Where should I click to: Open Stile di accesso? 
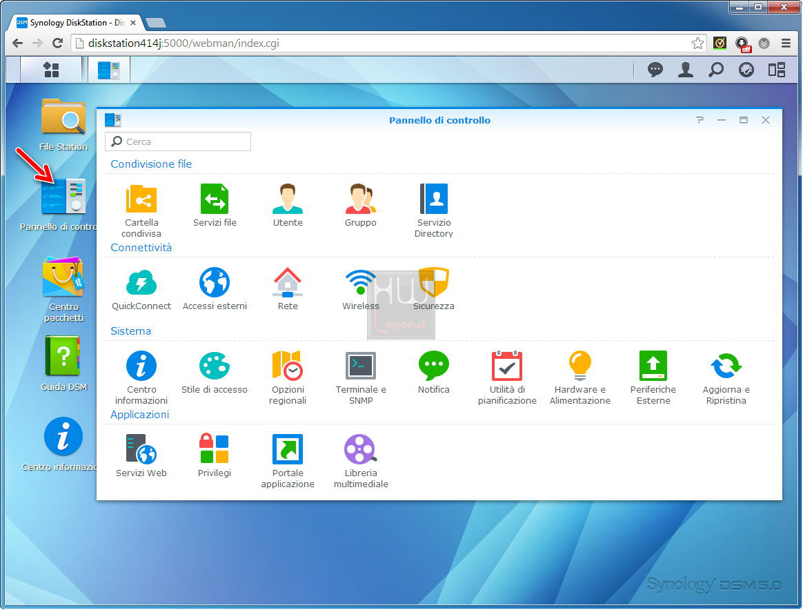coord(215,373)
